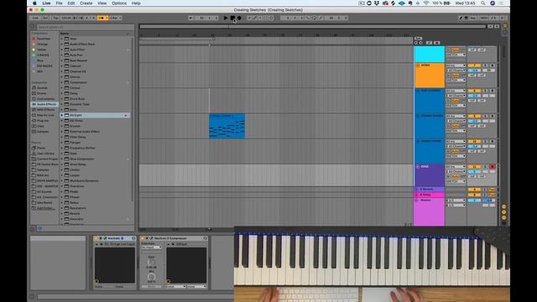Toggle the Follow playhead icon
Image resolution: width=537 pixels, height=302 pixels.
(190, 18)
